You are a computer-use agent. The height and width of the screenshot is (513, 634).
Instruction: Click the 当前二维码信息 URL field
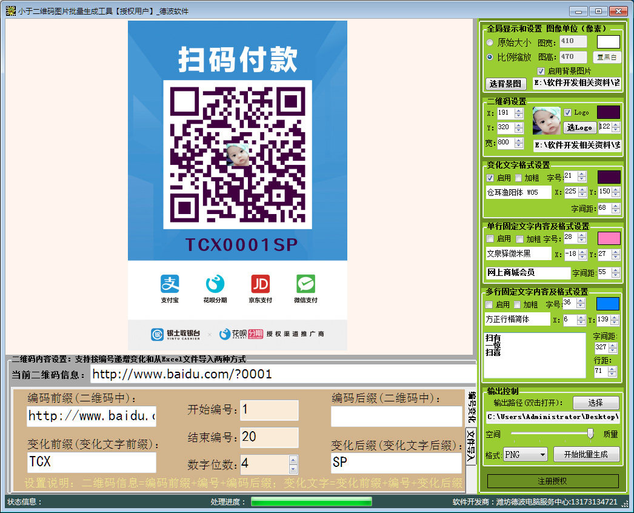[x=284, y=374]
